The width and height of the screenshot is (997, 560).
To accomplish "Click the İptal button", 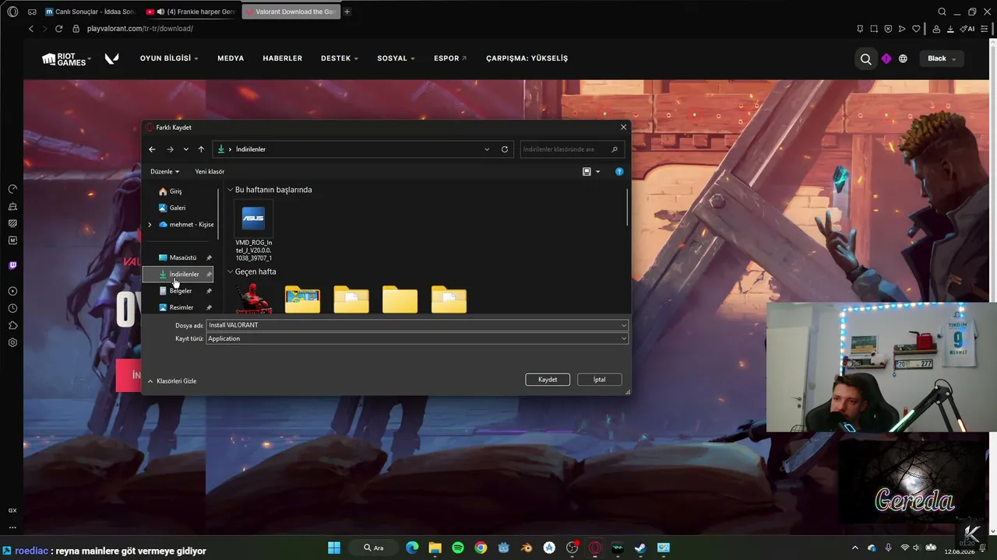I will pos(599,380).
